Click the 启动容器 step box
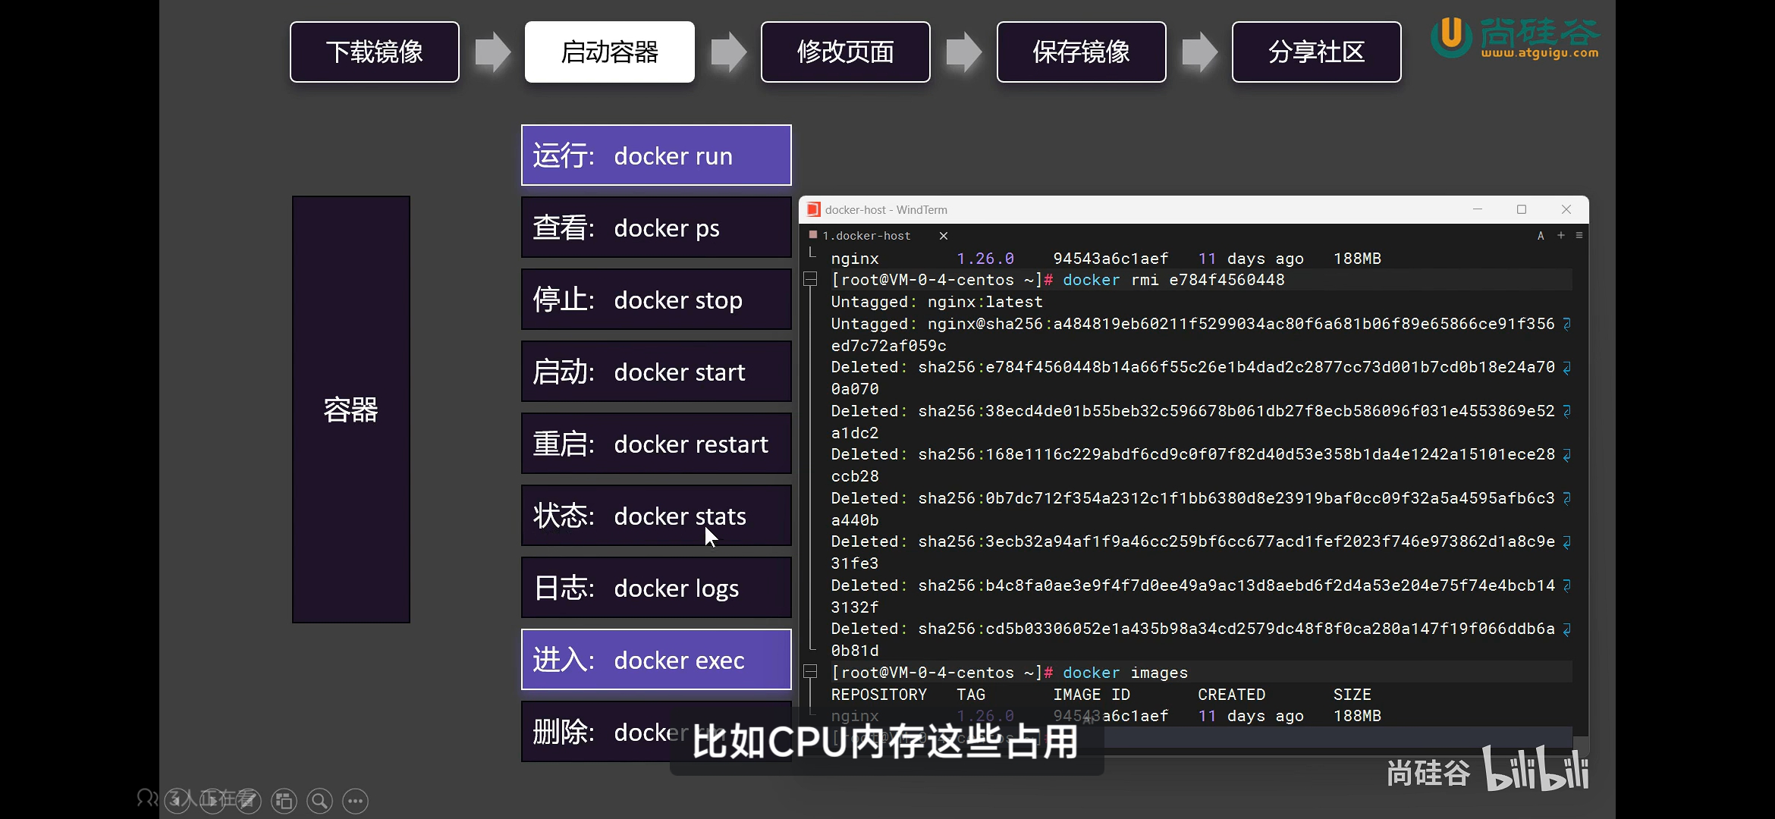 (609, 52)
